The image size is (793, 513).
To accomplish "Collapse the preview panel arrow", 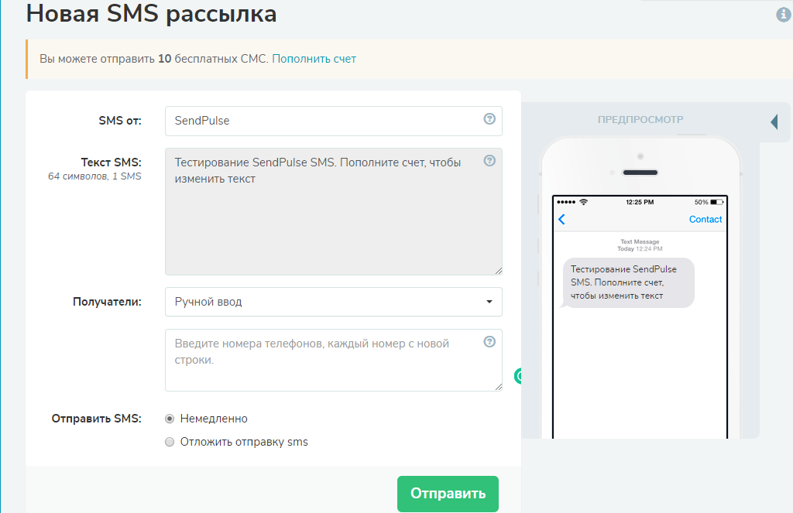I will [x=774, y=121].
